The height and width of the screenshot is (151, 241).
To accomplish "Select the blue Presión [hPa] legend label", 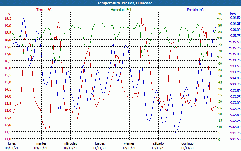I will pyautogui.click(x=197, y=10).
